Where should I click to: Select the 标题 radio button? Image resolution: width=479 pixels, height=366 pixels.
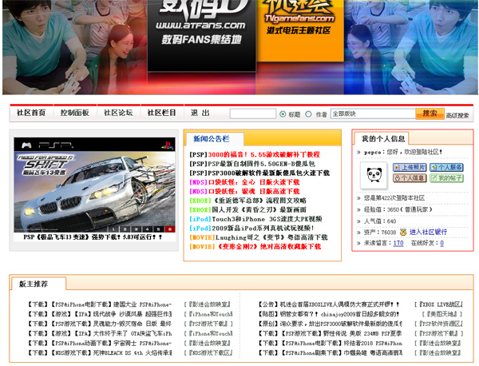(283, 114)
